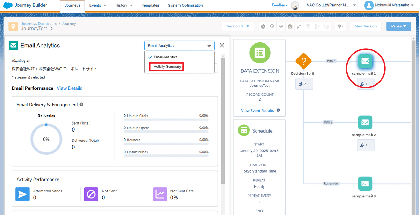Click the goal trophy toolbar icon
The height and width of the screenshot is (215, 419).
(x=308, y=26)
